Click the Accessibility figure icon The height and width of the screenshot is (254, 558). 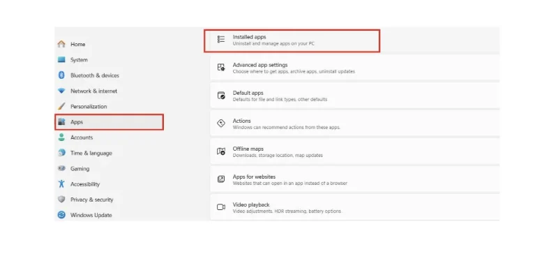tap(61, 184)
